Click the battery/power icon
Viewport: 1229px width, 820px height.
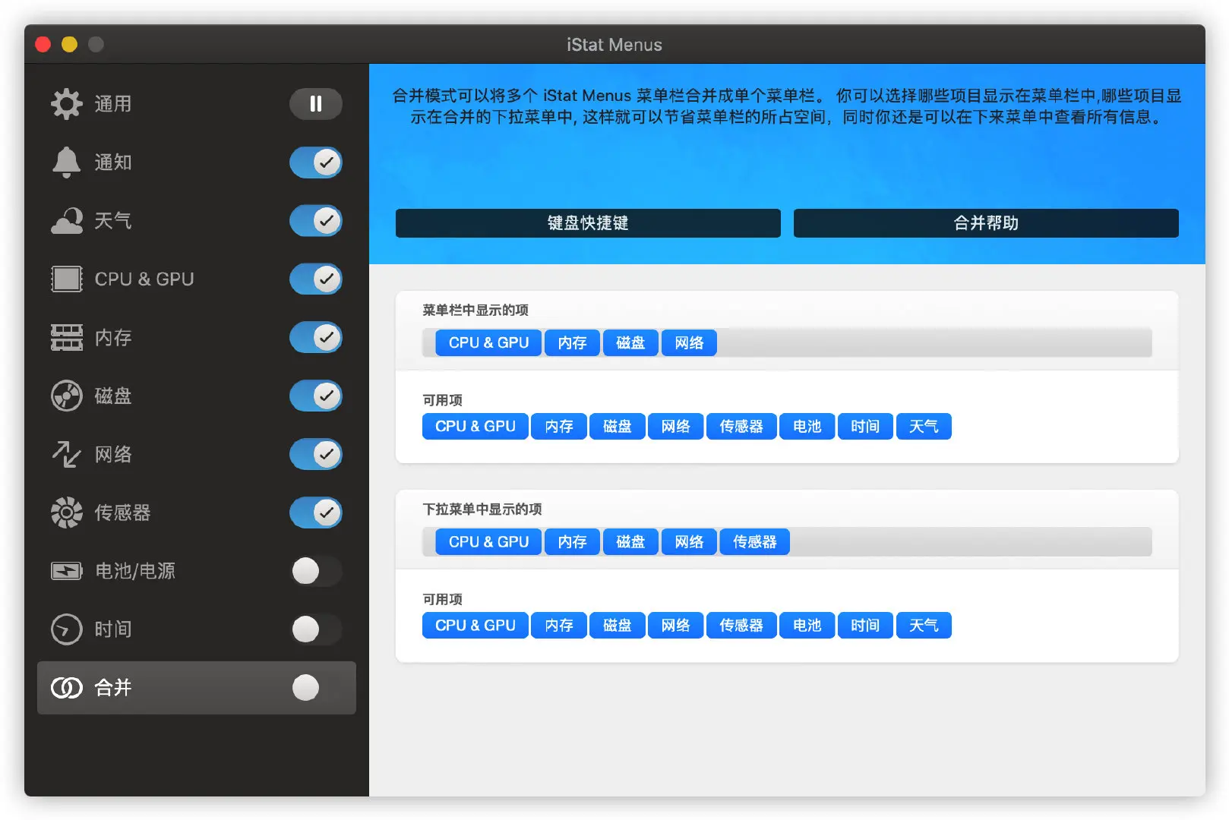[67, 571]
